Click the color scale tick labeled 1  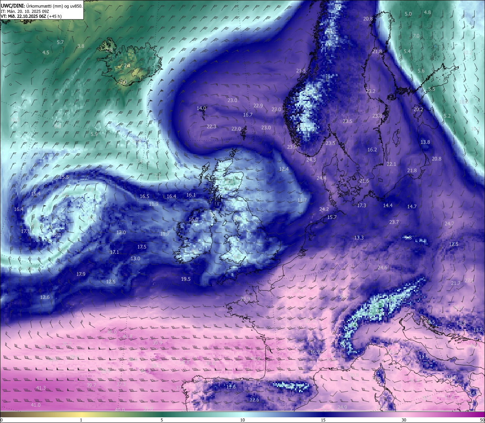tap(81, 420)
